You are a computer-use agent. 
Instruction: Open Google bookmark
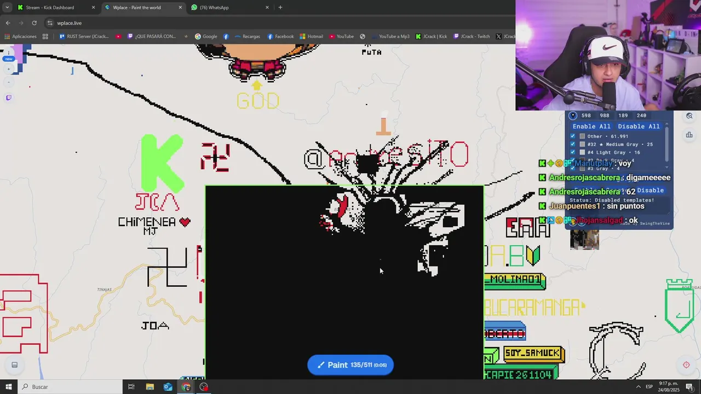206,37
